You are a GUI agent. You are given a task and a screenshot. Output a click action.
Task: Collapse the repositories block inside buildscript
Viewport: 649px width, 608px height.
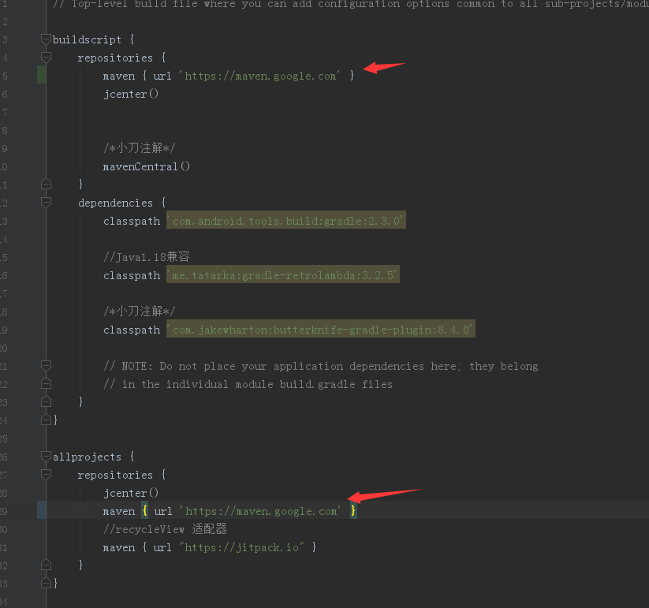click(x=45, y=58)
